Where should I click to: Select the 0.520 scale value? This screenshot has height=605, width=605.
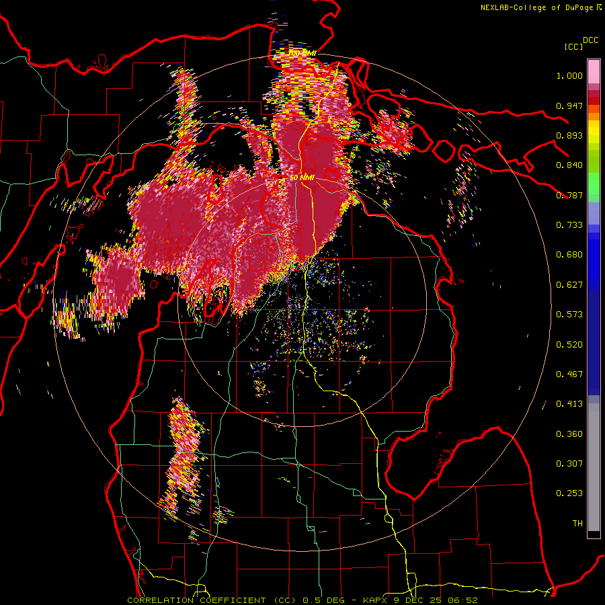[x=569, y=345]
